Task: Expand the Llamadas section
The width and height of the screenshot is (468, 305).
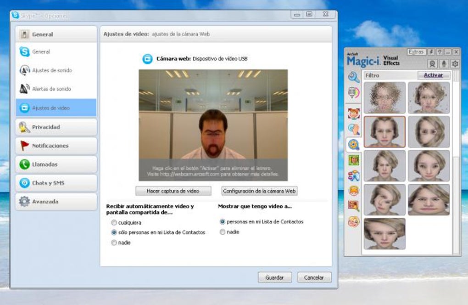Action: [56, 164]
